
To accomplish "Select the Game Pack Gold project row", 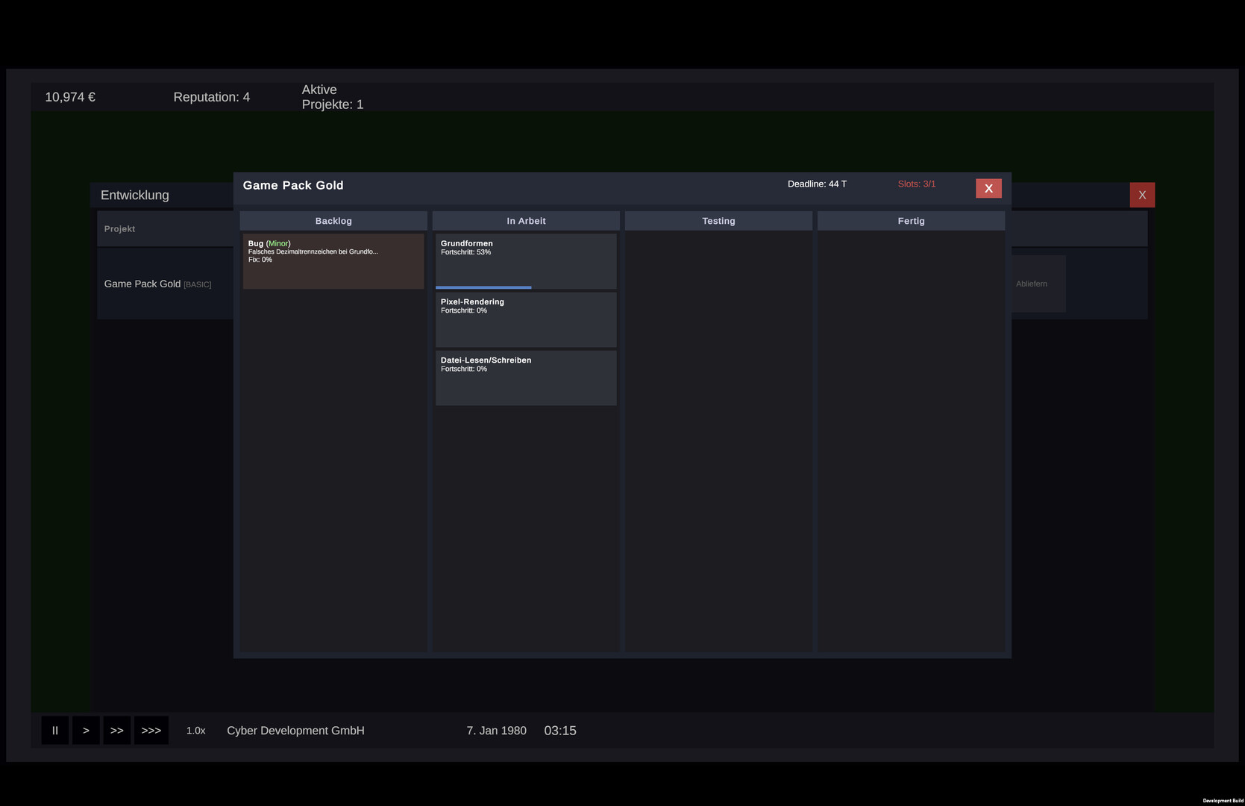I will 157,284.
